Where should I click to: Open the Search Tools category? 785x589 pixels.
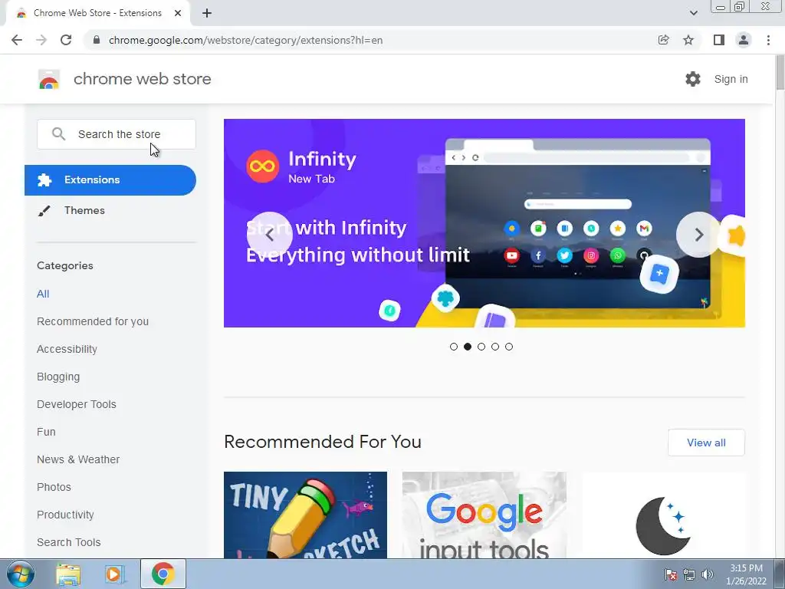[x=68, y=542]
